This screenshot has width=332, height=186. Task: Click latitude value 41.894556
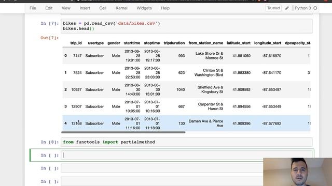[x=241, y=106]
